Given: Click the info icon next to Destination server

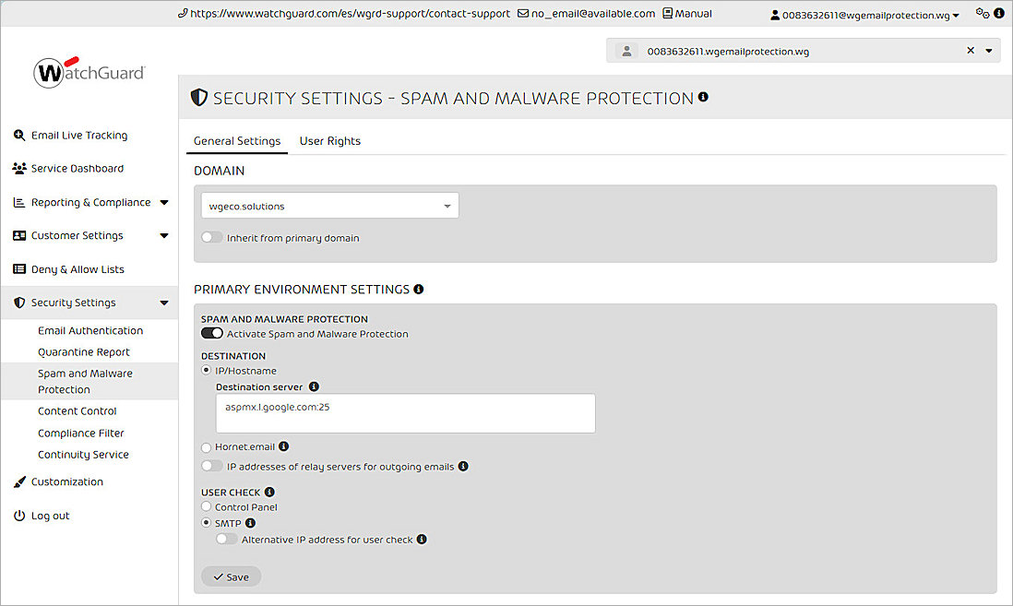Looking at the screenshot, I should [313, 386].
